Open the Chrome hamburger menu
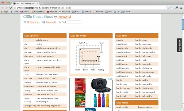Screen dimensions: 184x111 click(x=181, y=8)
